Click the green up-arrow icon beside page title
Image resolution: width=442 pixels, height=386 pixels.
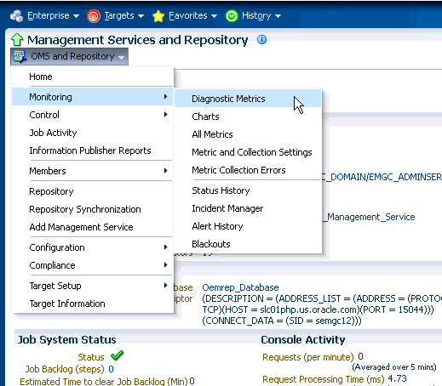pos(17,40)
